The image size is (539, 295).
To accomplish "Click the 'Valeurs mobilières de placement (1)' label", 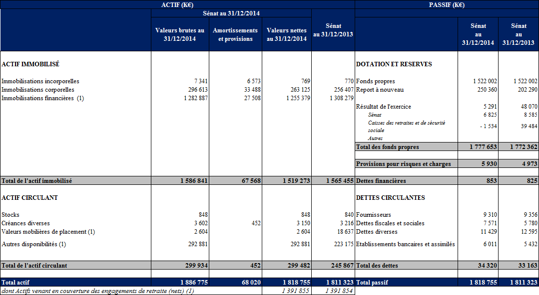I will tap(48, 232).
